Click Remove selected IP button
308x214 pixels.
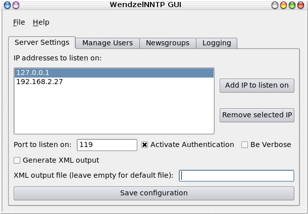click(256, 115)
